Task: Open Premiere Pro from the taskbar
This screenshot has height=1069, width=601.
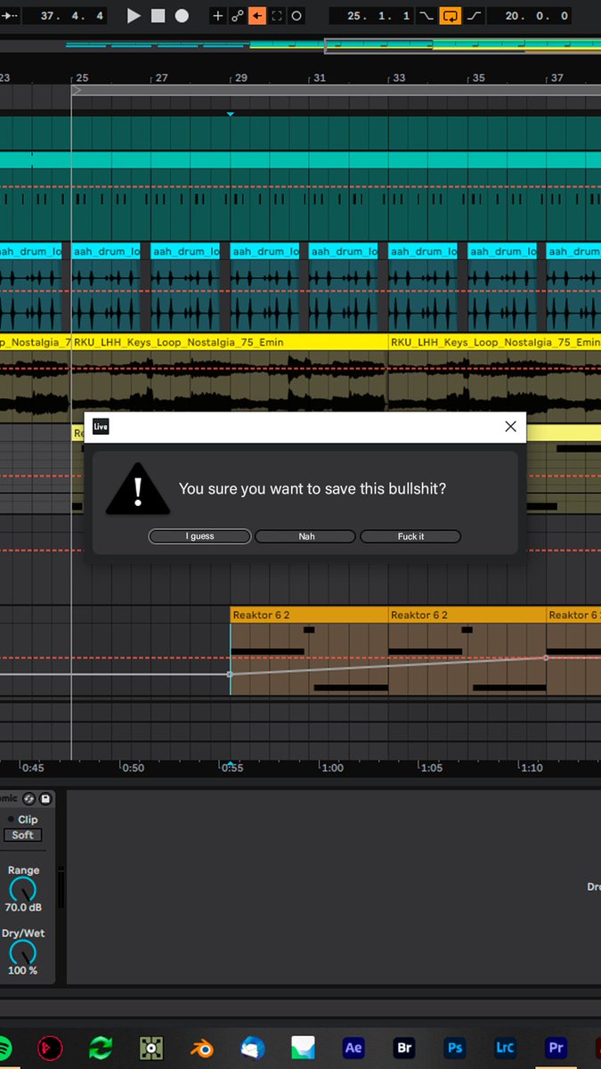Action: pyautogui.click(x=556, y=1048)
